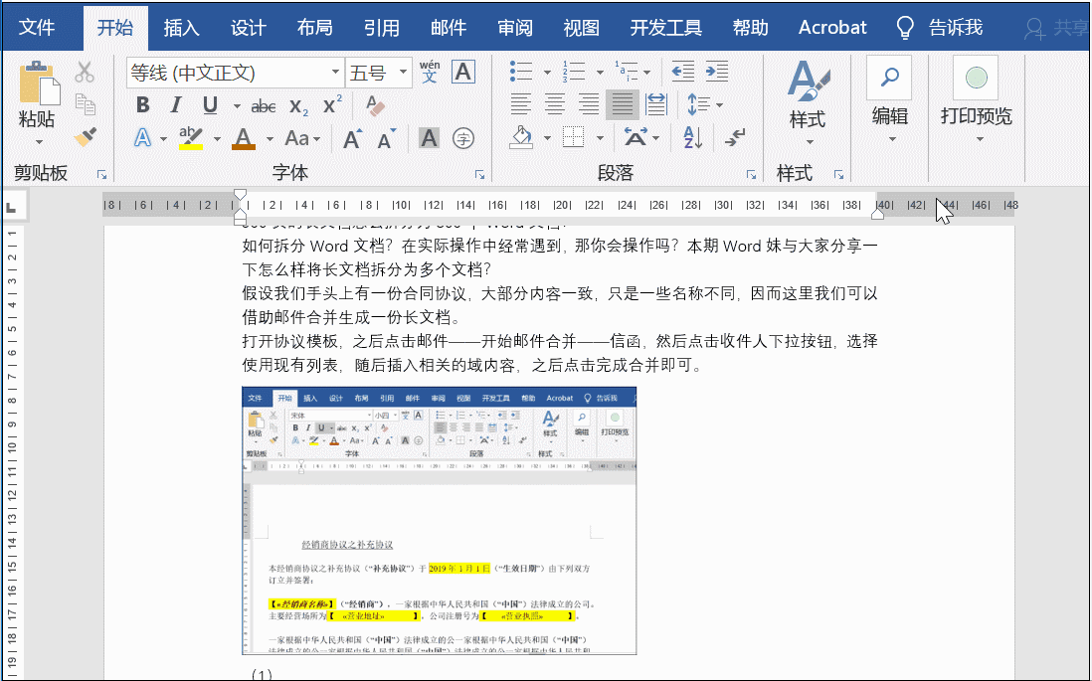The image size is (1092, 681).
Task: Click the embedded Word screenshot image
Action: (440, 521)
